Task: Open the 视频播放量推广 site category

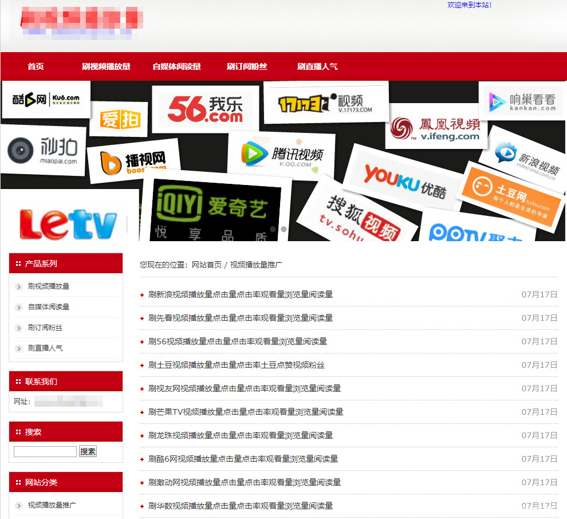Action: (x=52, y=505)
